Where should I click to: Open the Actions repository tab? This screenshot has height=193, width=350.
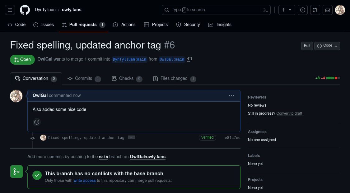[124, 25]
